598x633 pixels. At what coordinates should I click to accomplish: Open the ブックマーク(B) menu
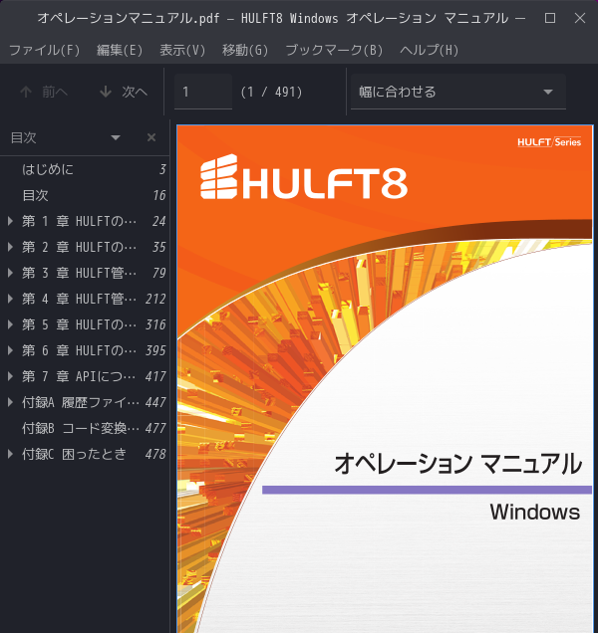(x=334, y=50)
